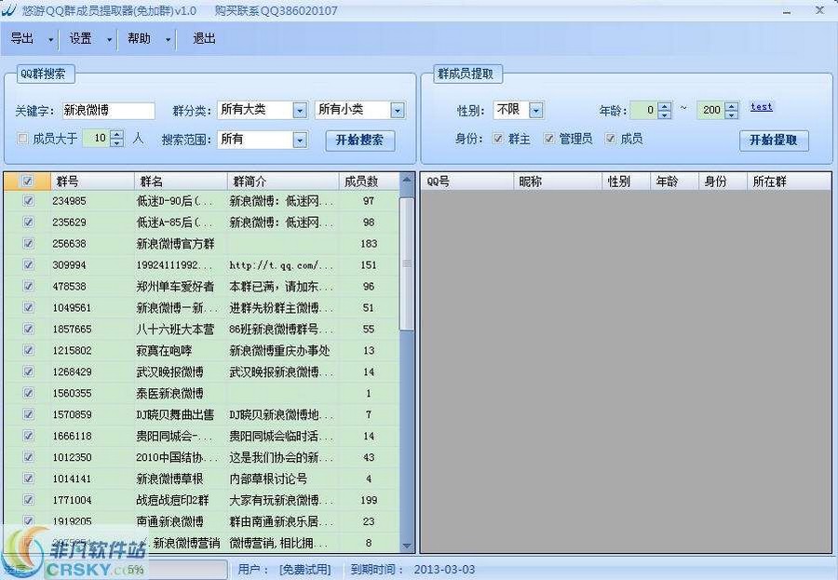Image resolution: width=838 pixels, height=580 pixels.
Task: Minimize the application window
Action: pyautogui.click(x=786, y=10)
